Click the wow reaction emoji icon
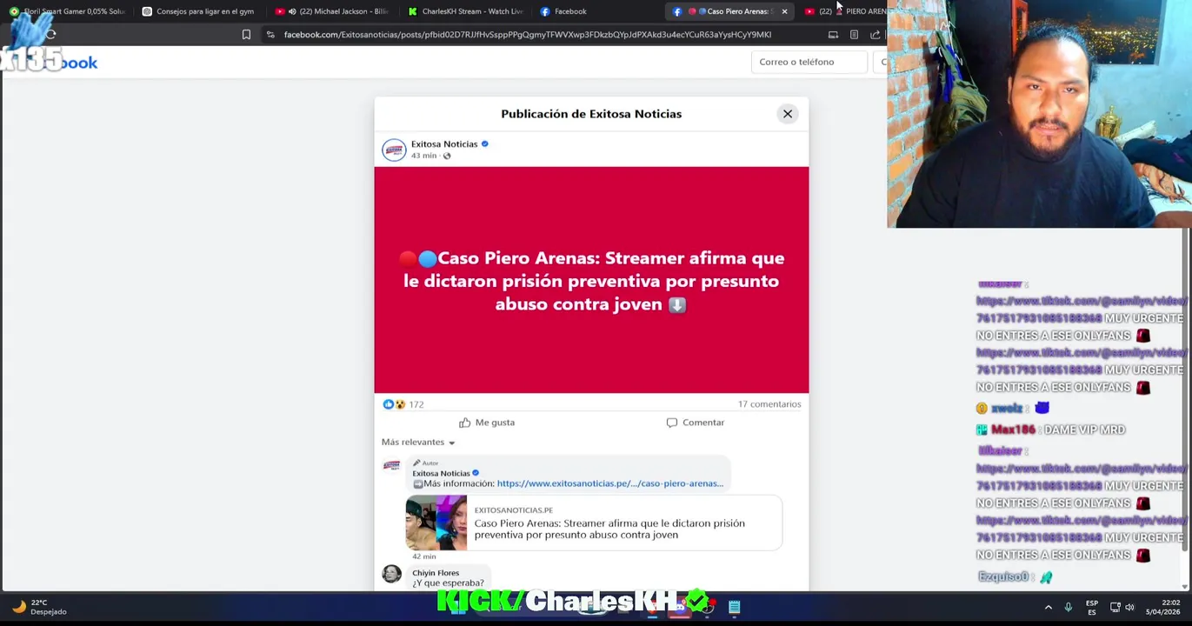1192x626 pixels. tap(400, 404)
